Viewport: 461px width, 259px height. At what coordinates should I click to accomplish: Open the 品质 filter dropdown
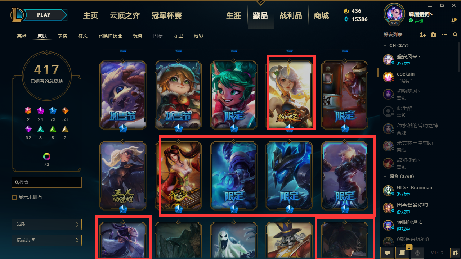(47, 224)
